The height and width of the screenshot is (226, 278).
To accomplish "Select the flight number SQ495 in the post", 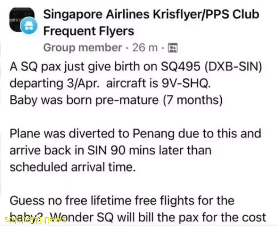I will point(181,66).
